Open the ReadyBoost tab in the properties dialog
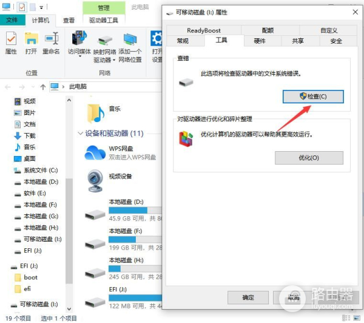Screen dimensions: 364x323 tap(204, 30)
